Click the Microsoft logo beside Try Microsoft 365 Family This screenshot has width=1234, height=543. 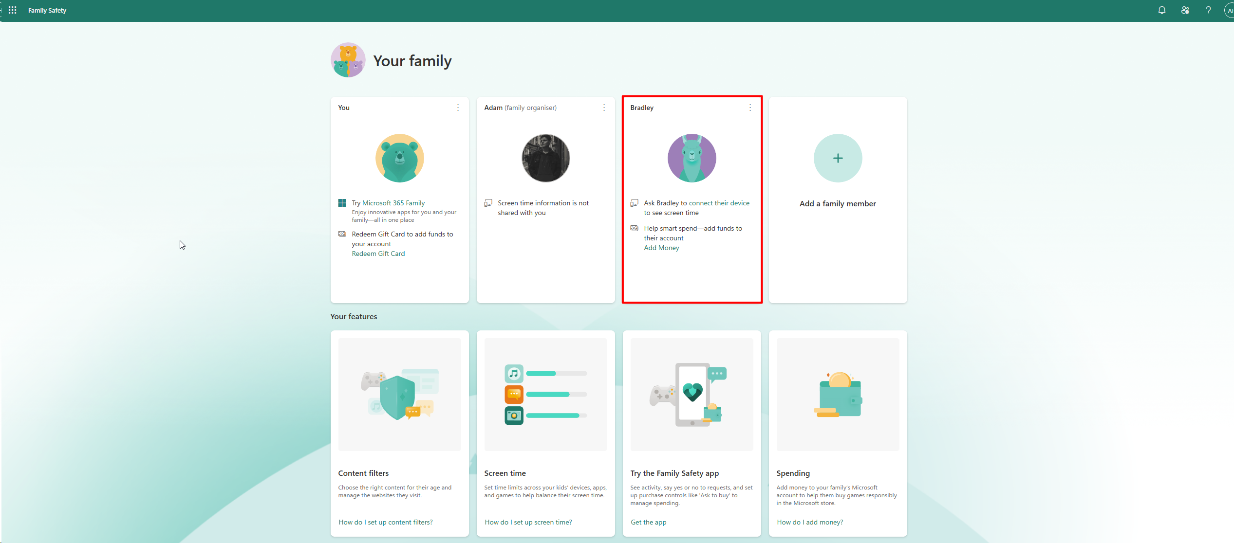[342, 202]
